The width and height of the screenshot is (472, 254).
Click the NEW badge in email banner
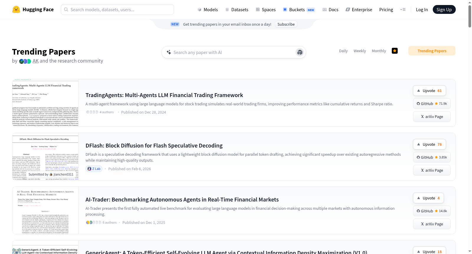(x=175, y=24)
